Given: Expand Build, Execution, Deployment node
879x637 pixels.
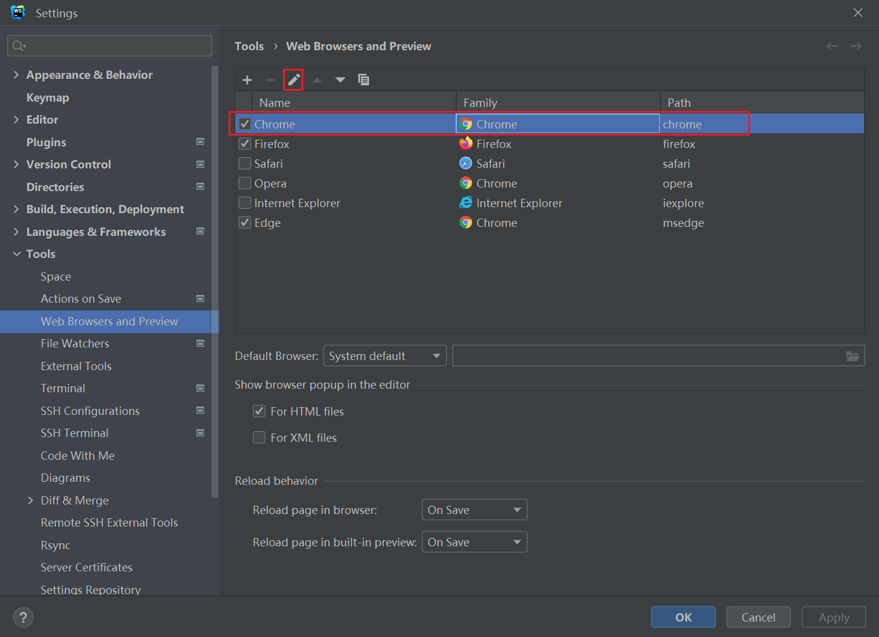Looking at the screenshot, I should point(16,209).
